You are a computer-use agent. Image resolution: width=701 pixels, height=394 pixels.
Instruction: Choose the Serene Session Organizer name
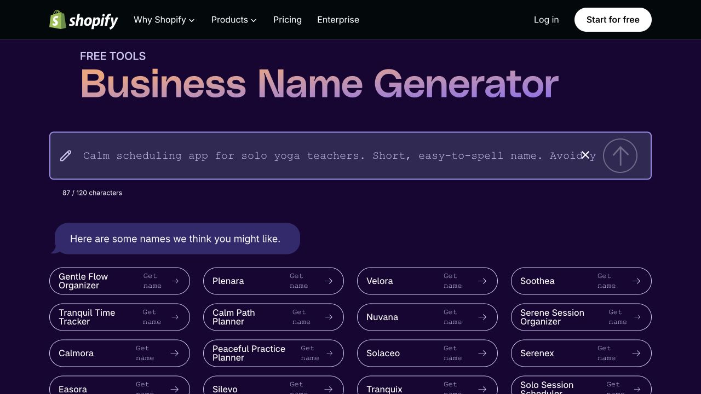pos(581,317)
